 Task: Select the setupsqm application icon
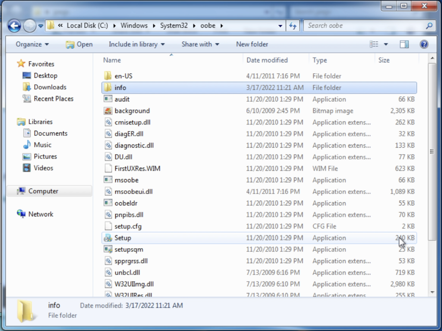click(x=108, y=249)
